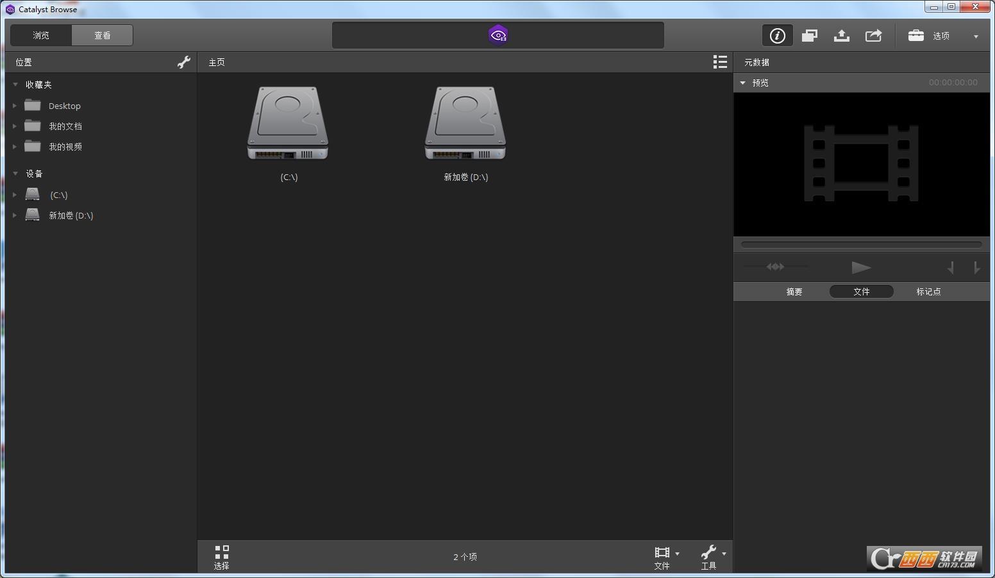Screen dimensions: 995x578
Task: Select 我的文档 in favorites
Action: [x=65, y=126]
